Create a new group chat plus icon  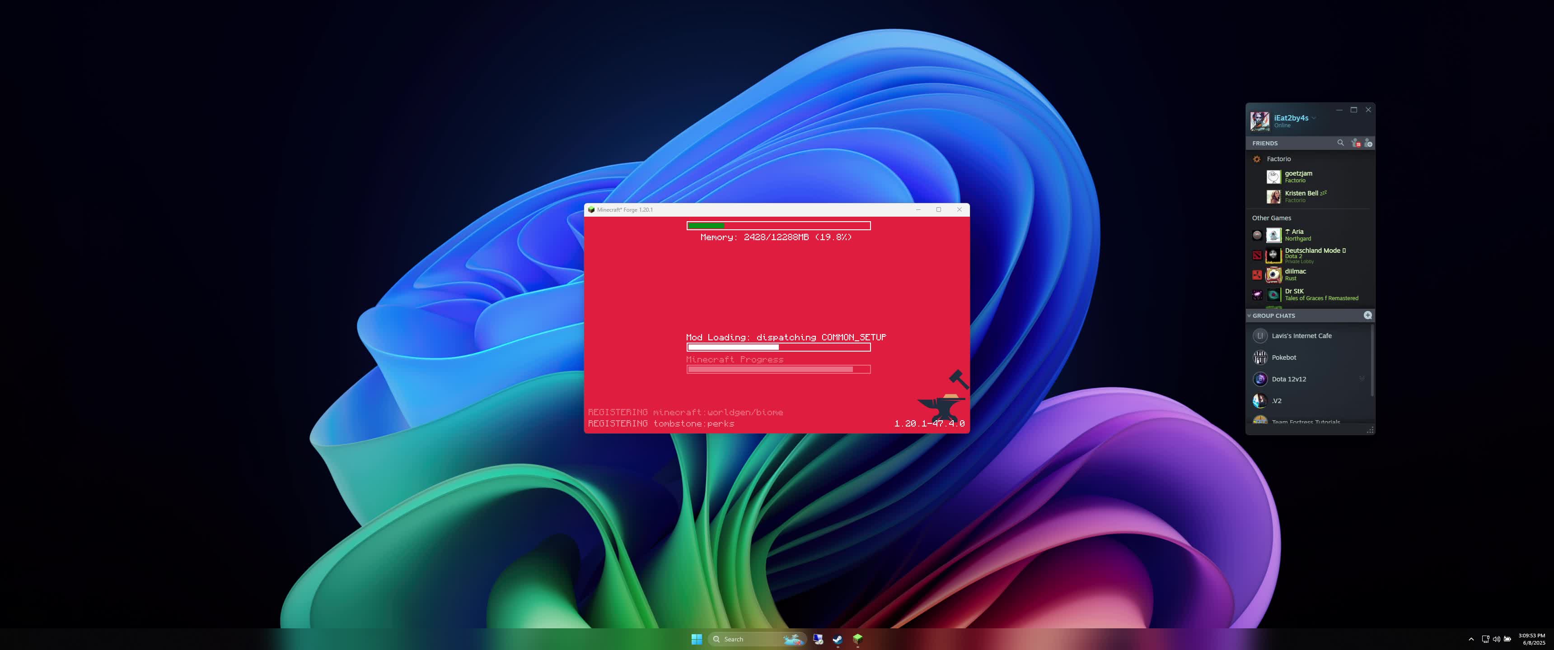pos(1367,316)
